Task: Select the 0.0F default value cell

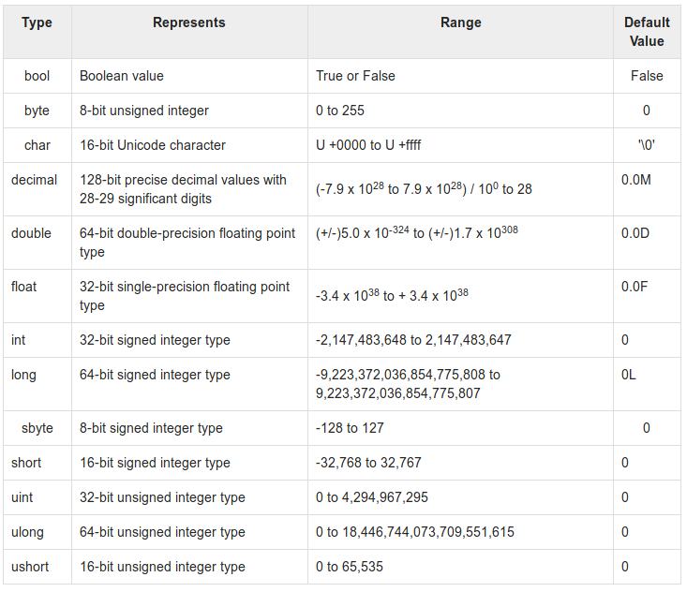Action: pyautogui.click(x=635, y=287)
